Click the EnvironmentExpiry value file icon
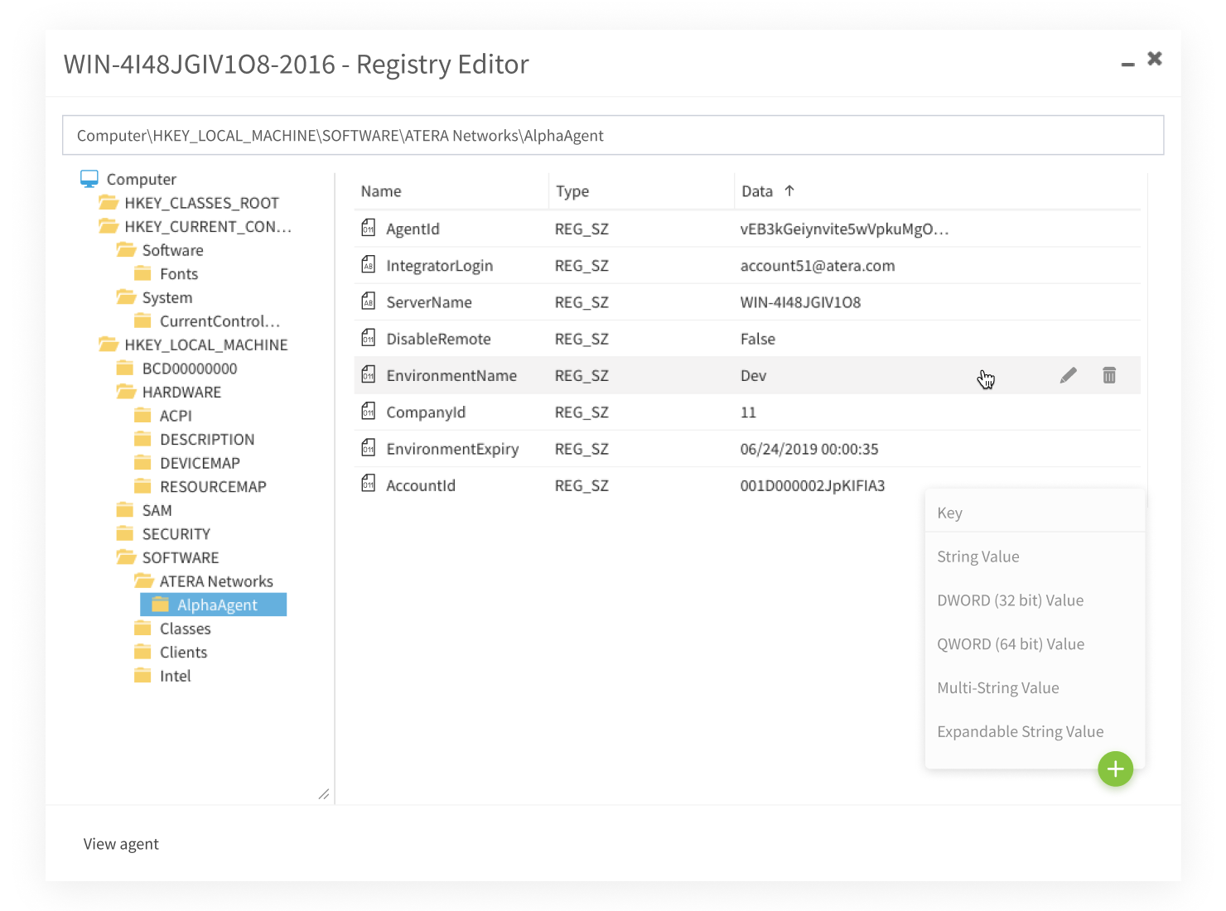Screen dimensions: 1226x911 pos(369,448)
